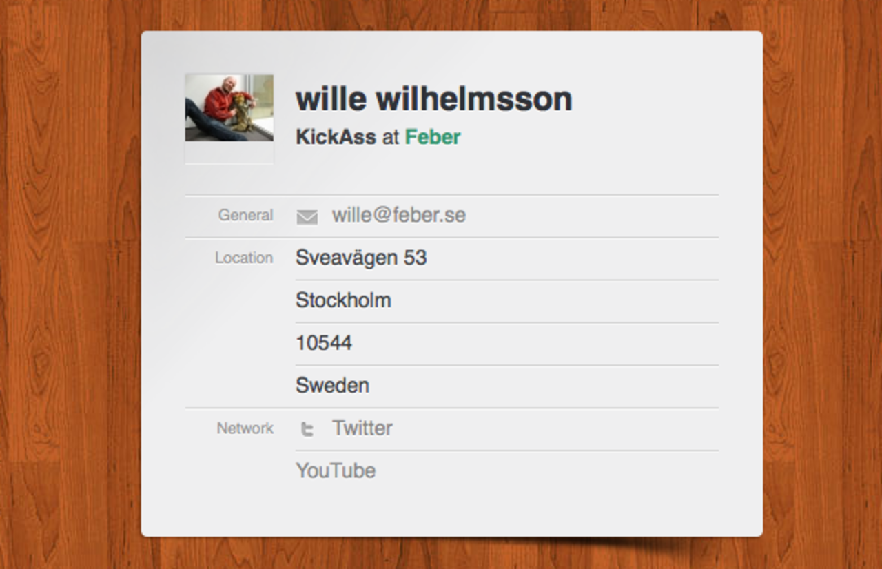Click the Sveavägen 53 address line

click(x=361, y=258)
